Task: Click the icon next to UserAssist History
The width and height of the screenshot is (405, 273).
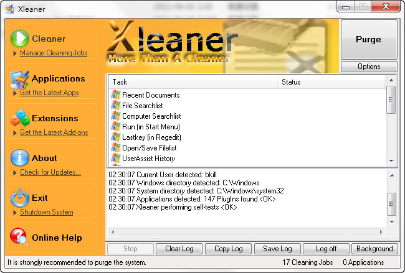Action: click(x=115, y=159)
